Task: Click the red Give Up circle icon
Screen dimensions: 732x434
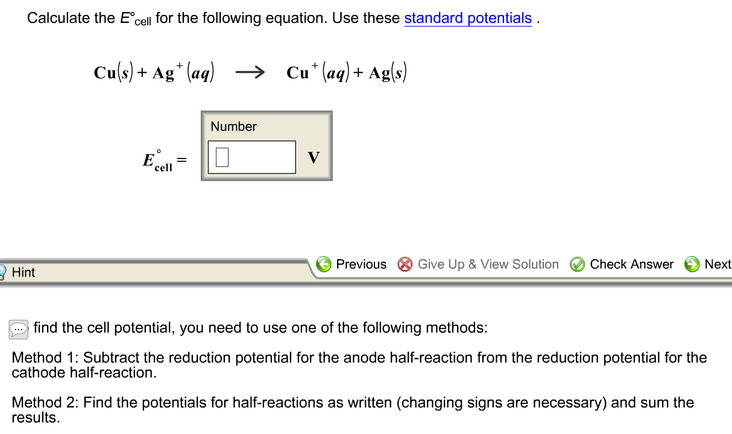Action: pos(405,264)
